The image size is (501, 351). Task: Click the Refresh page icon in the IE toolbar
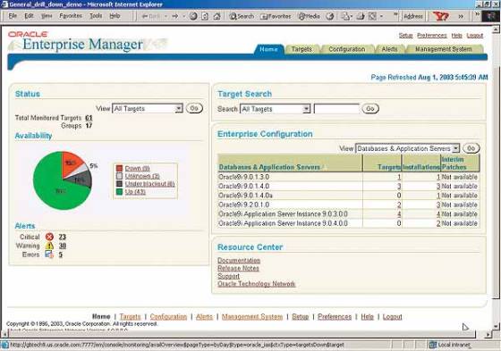pos(205,16)
